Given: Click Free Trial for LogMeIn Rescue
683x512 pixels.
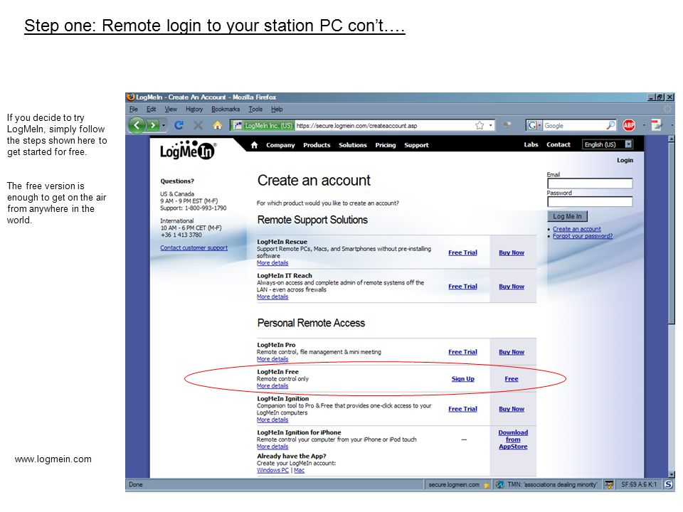Looking at the screenshot, I should 462,252.
